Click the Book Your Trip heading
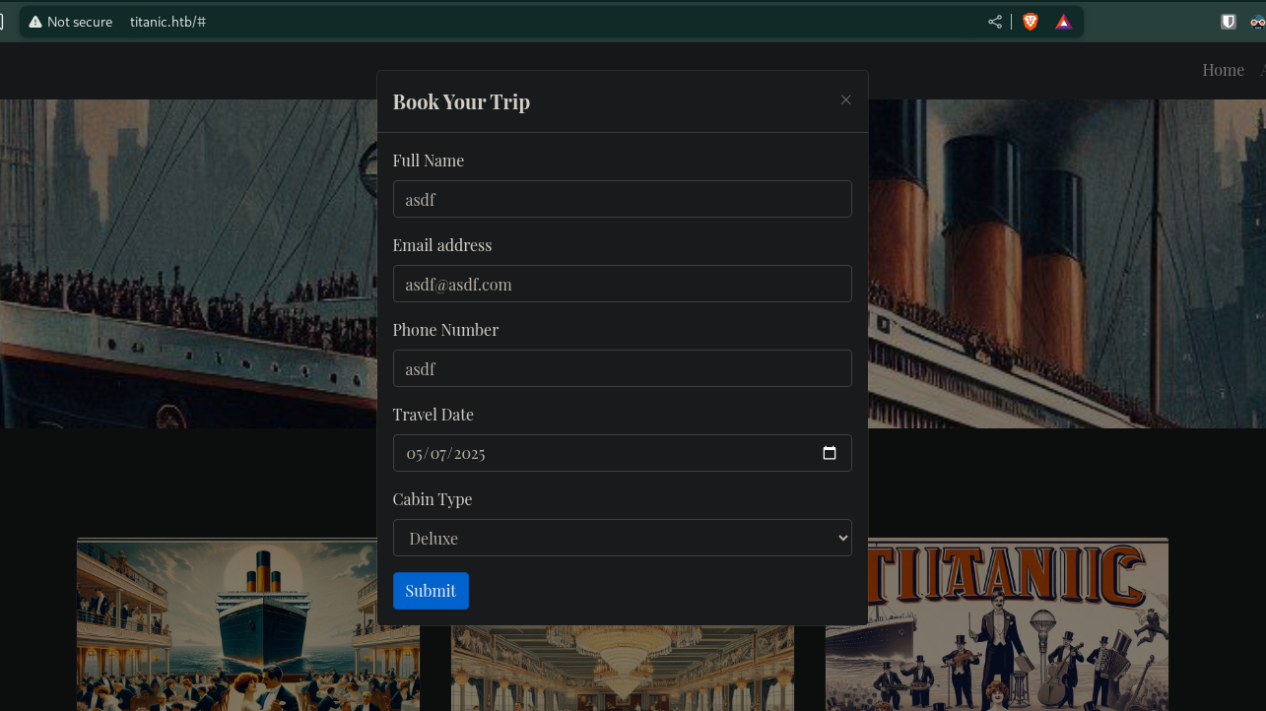This screenshot has height=711, width=1266. [x=461, y=101]
